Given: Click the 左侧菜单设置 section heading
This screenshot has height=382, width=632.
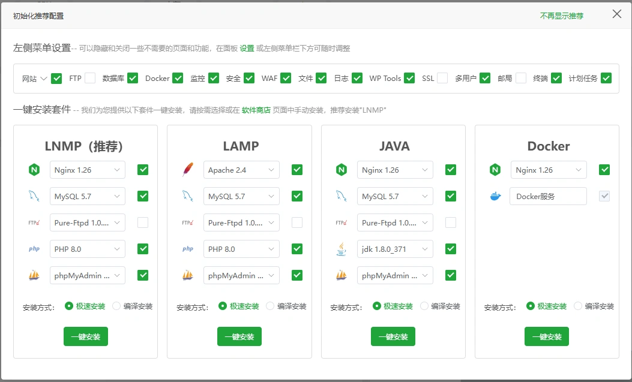Looking at the screenshot, I should pos(42,48).
